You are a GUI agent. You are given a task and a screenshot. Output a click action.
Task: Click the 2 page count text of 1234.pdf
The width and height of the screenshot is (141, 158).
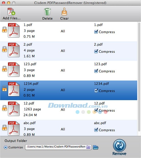(x=29, y=90)
